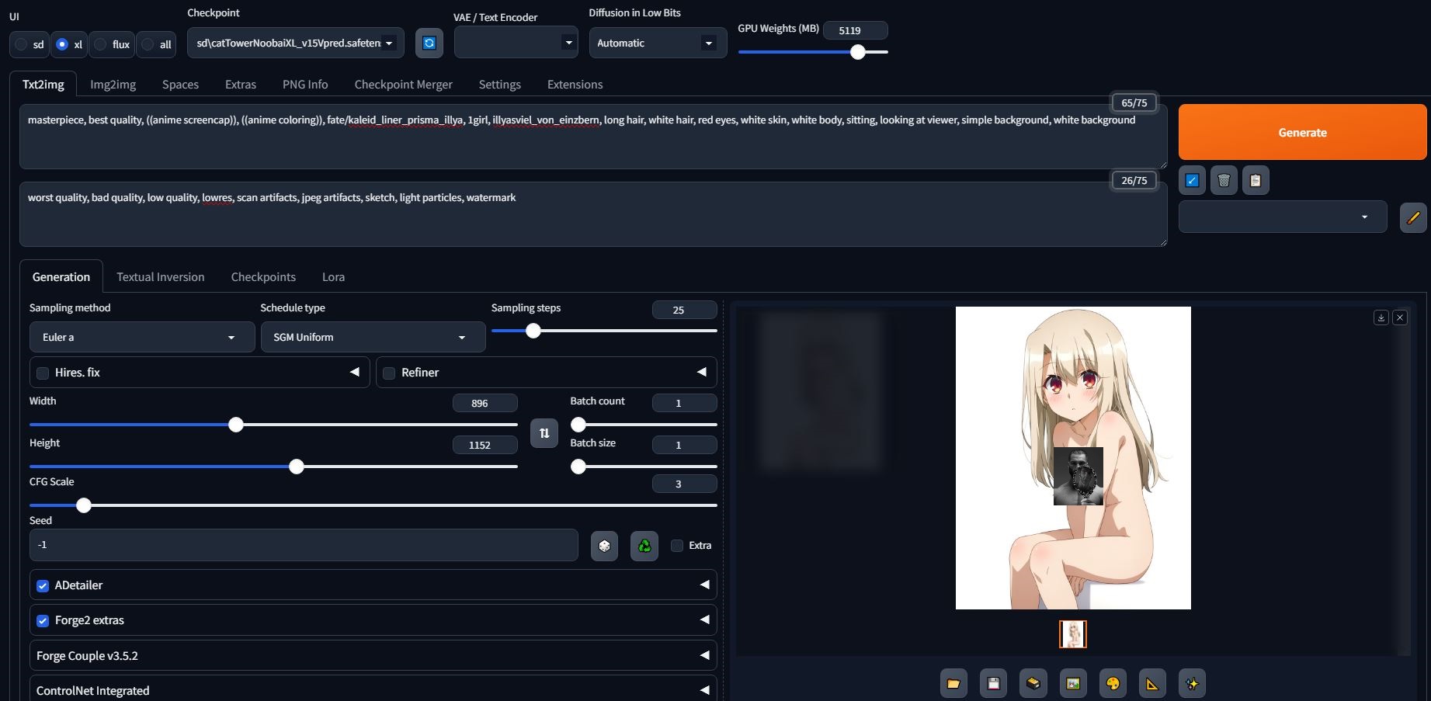This screenshot has height=701, width=1431.
Task: Open the Schedule type dropdown
Action: pyautogui.click(x=373, y=337)
